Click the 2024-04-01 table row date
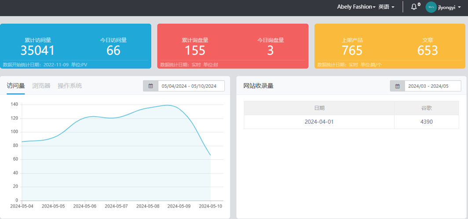Screen dimensions: 468x219 [x=319, y=122]
